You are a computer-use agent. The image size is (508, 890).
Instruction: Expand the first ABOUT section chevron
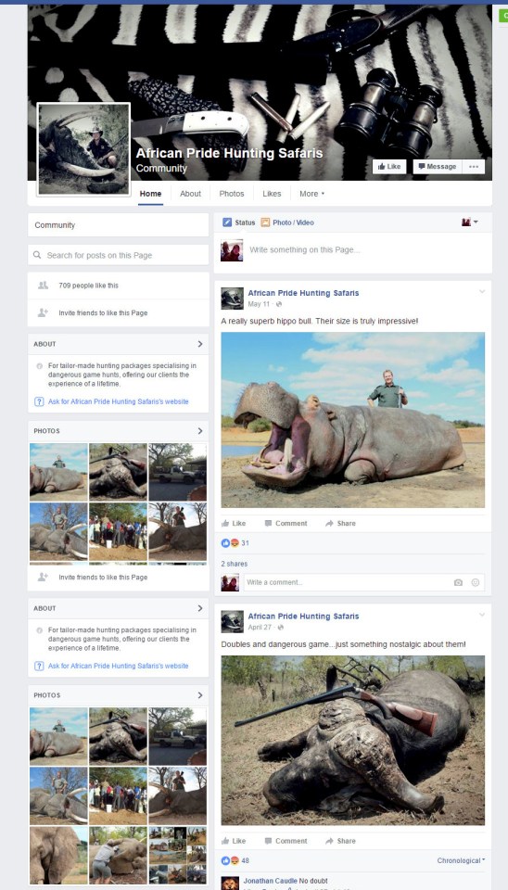200,344
